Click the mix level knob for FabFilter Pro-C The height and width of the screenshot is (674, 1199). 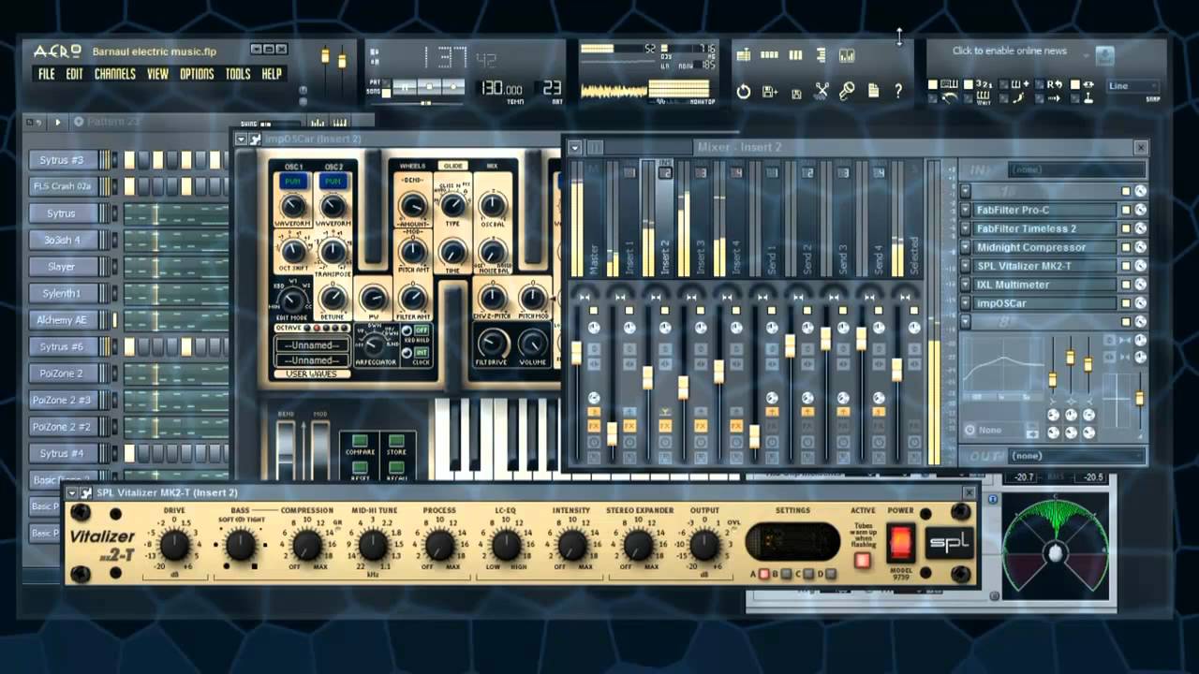(1140, 210)
